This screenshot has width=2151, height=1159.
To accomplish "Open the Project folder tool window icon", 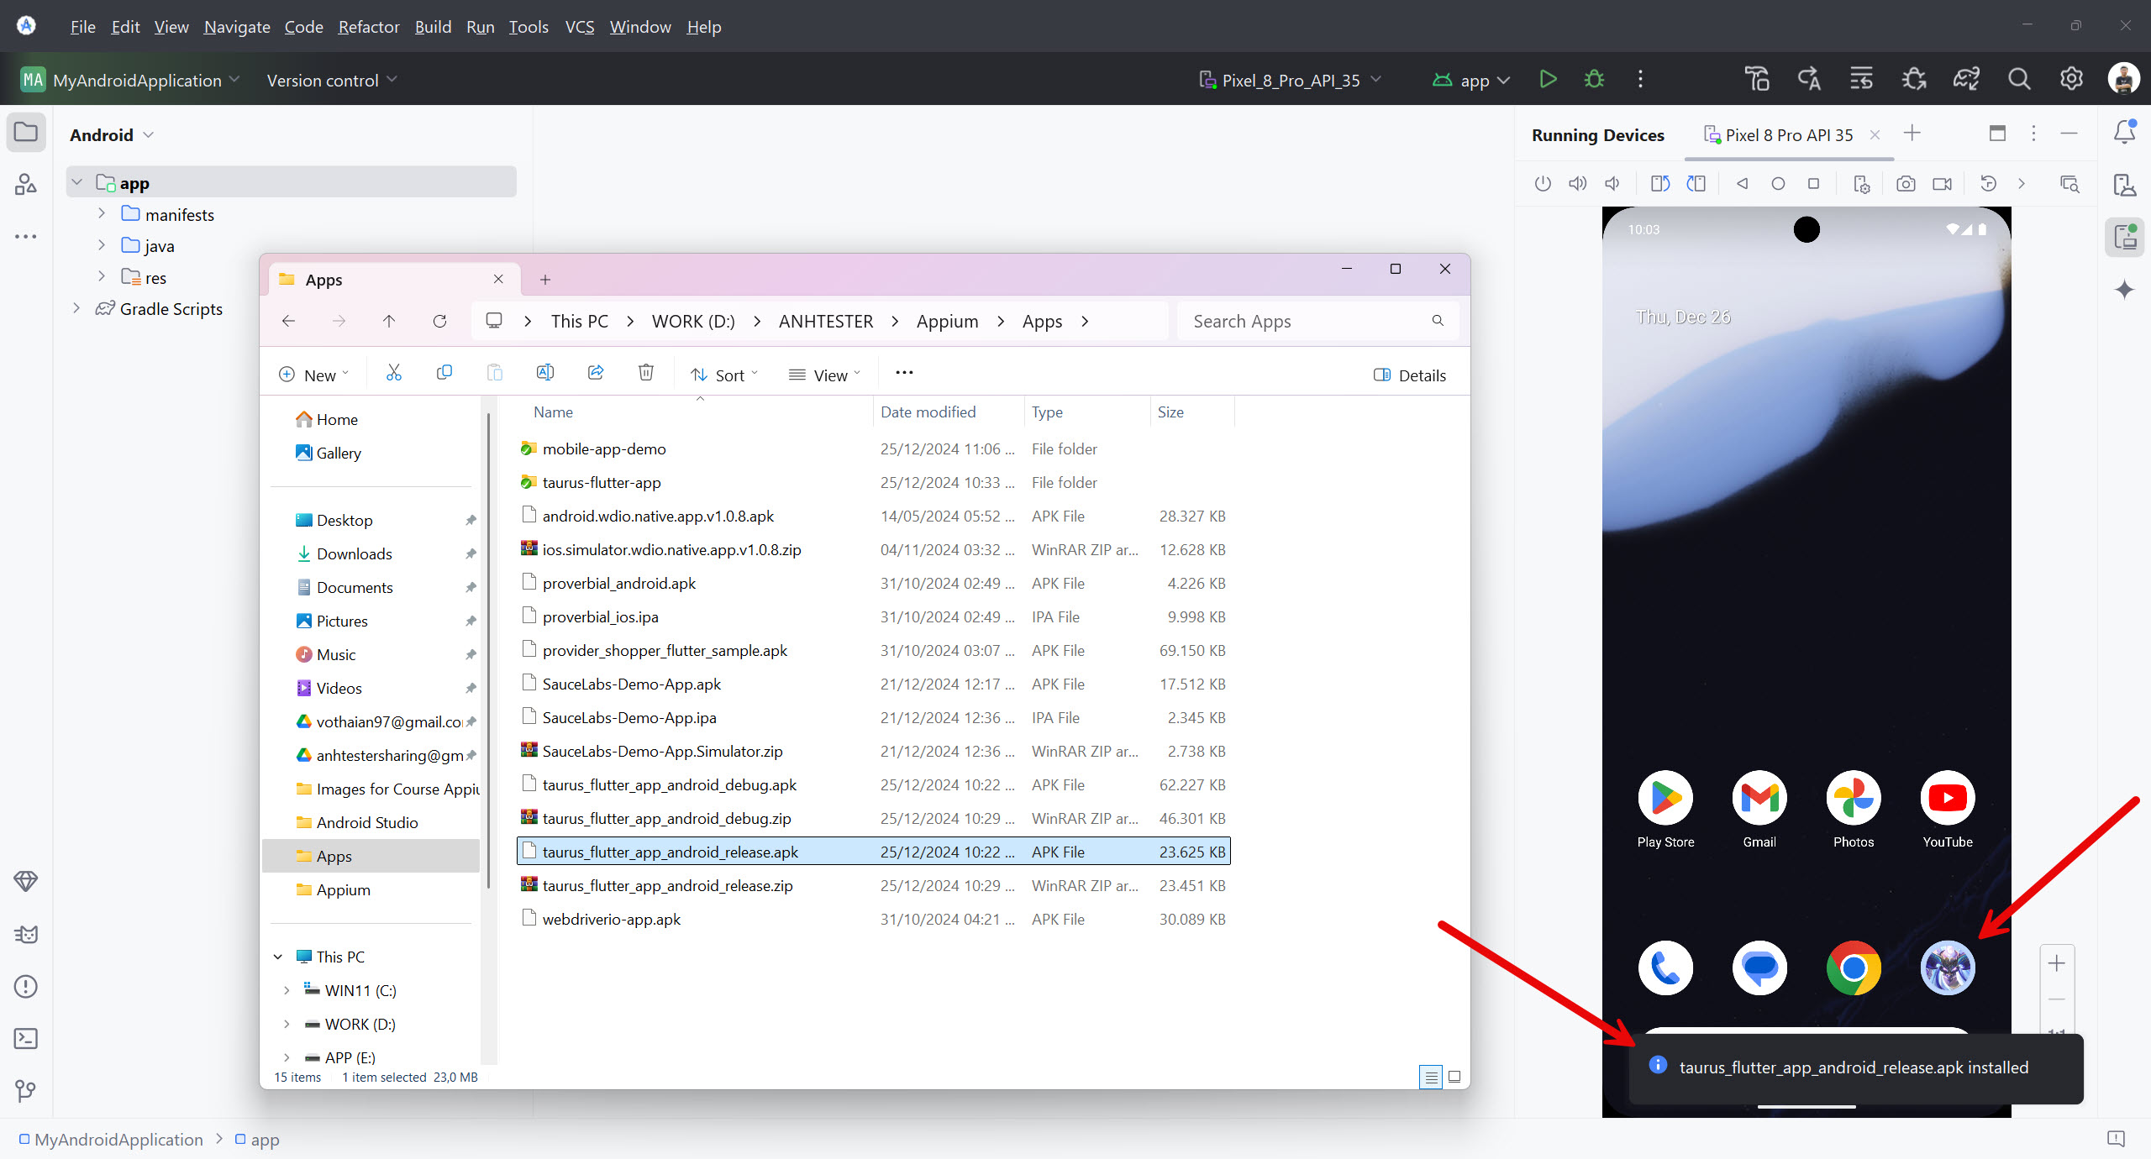I will pos(26,133).
